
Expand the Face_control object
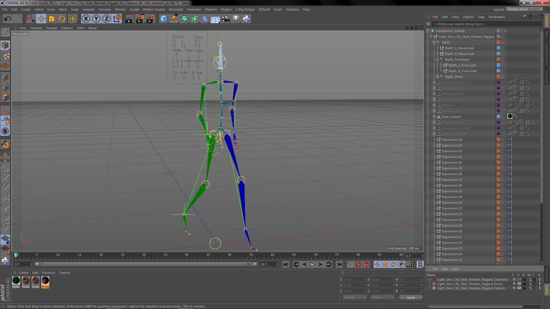(434, 117)
